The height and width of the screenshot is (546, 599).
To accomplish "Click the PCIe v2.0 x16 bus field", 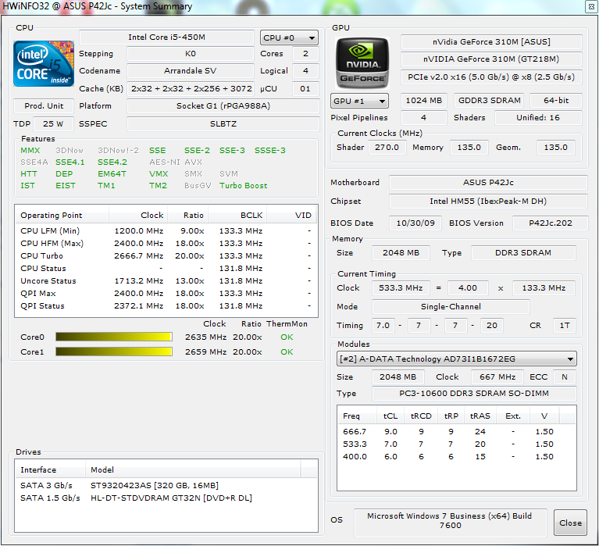I will [491, 77].
